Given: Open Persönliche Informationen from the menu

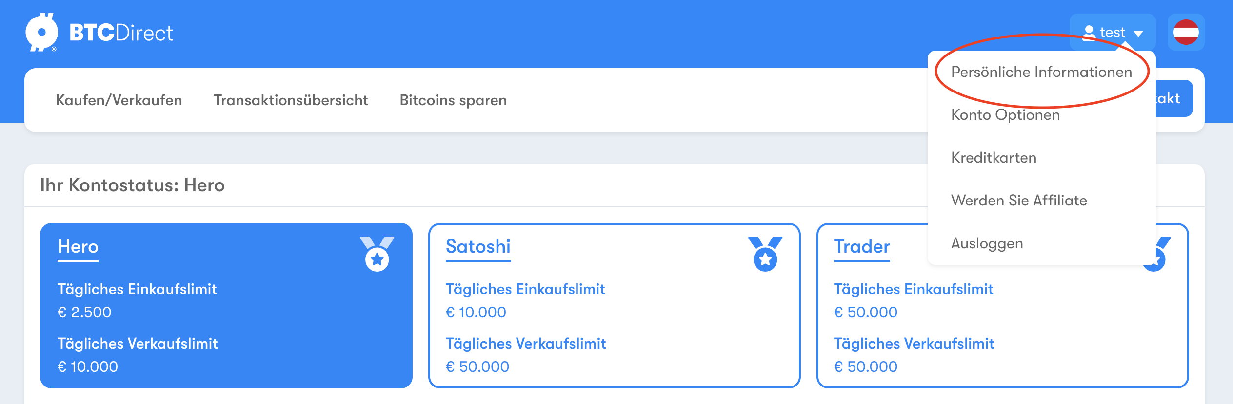Looking at the screenshot, I should point(1041,72).
